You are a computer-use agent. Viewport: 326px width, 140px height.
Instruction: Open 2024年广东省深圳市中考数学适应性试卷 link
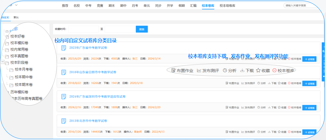tap(97, 97)
